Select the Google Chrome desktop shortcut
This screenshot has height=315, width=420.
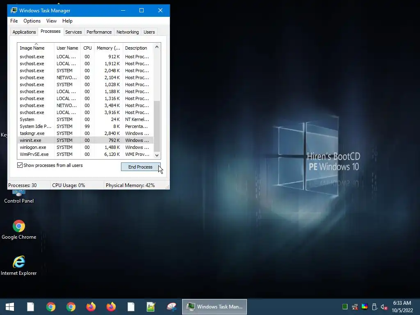(19, 230)
